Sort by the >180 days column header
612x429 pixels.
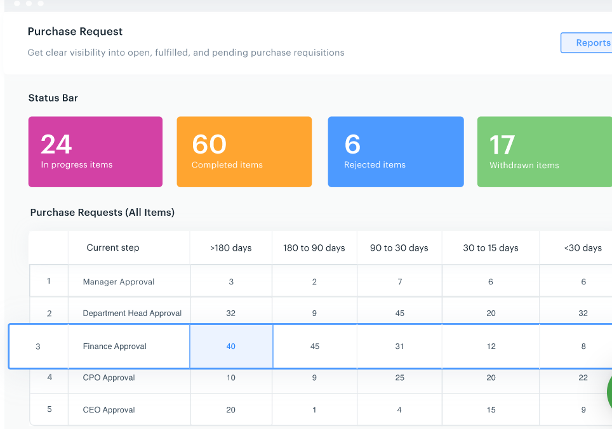[230, 247]
